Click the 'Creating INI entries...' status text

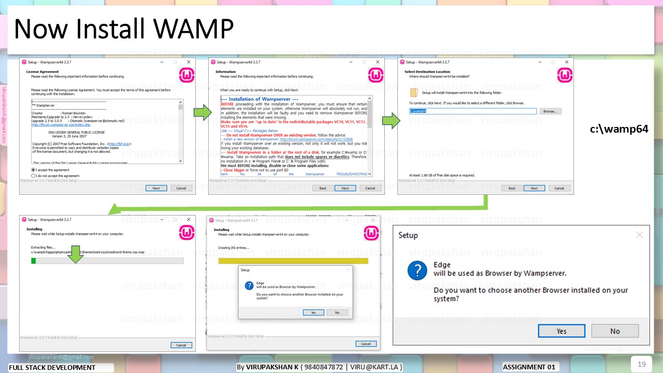coord(234,248)
